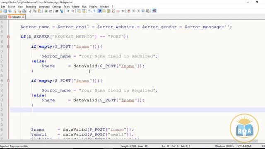Open Folder as Workspace icon

click(118, 11)
